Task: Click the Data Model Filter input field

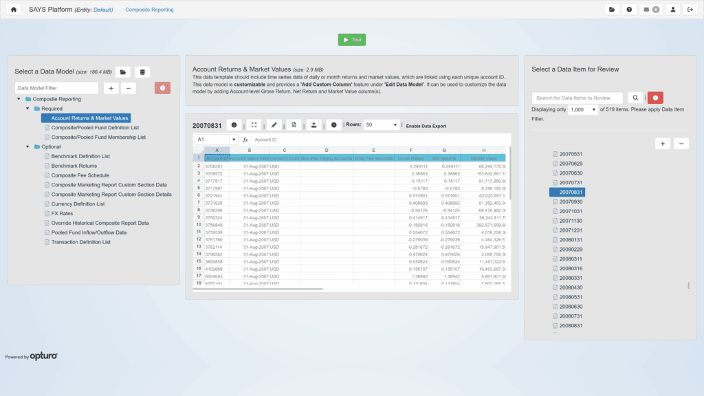Action: tap(56, 88)
